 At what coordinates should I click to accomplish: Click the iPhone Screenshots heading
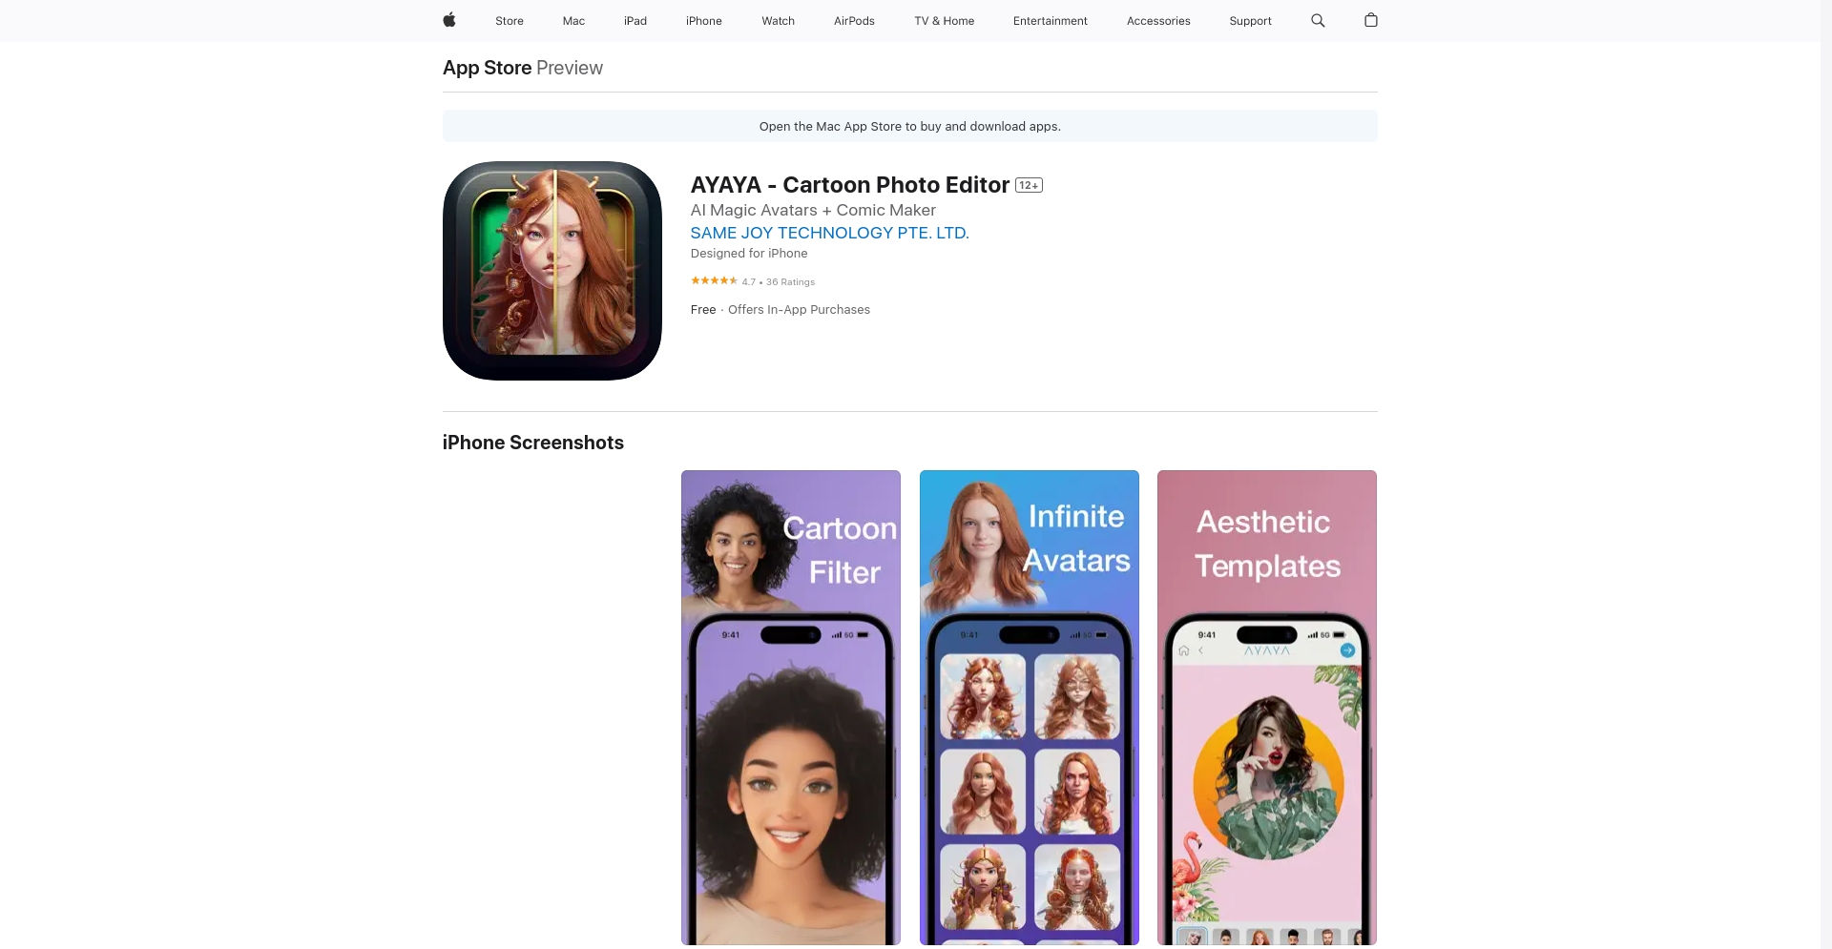[533, 443]
